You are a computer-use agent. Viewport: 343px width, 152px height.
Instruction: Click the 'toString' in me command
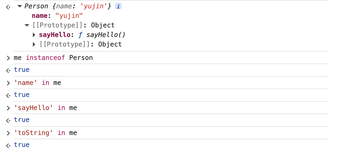[45, 133]
